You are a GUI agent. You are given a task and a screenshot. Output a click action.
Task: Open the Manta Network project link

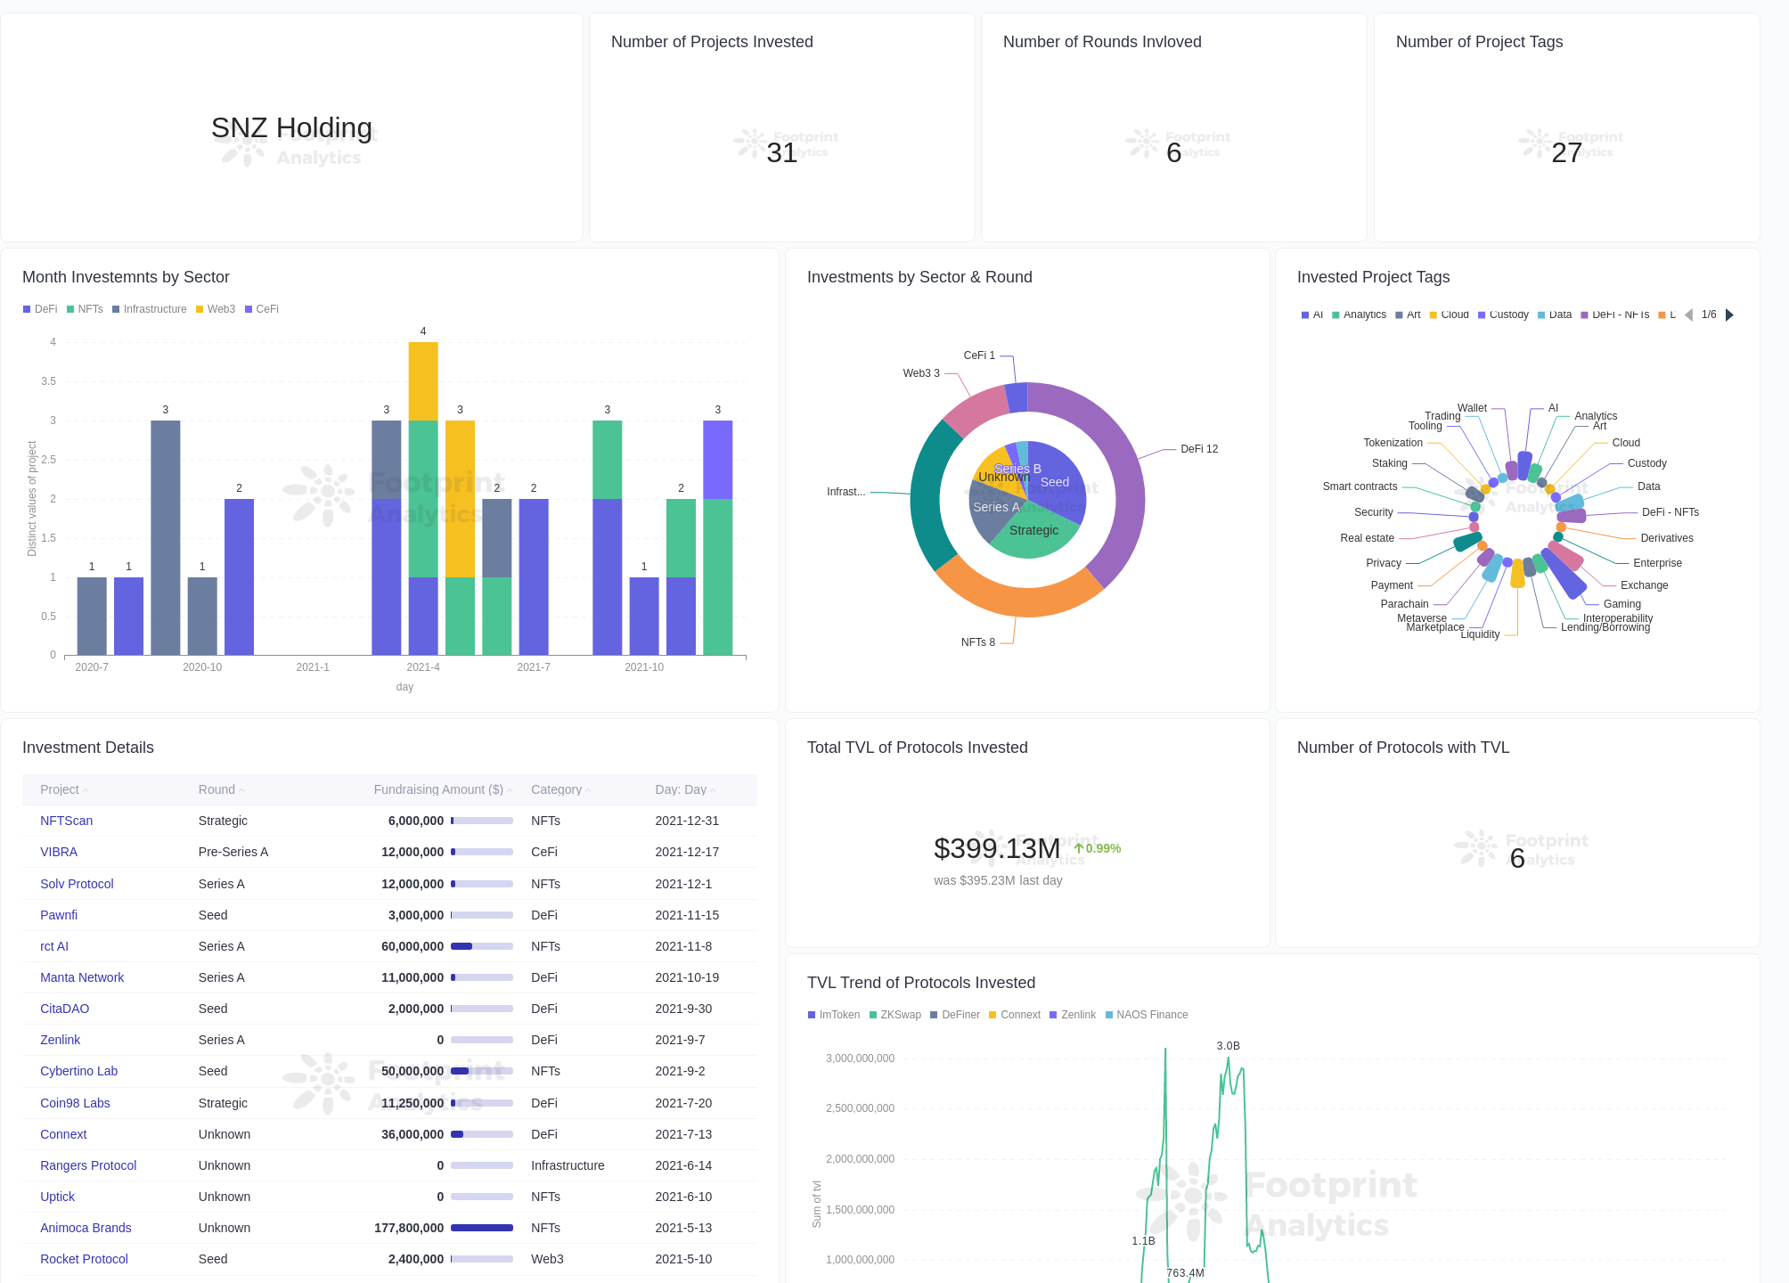[82, 977]
